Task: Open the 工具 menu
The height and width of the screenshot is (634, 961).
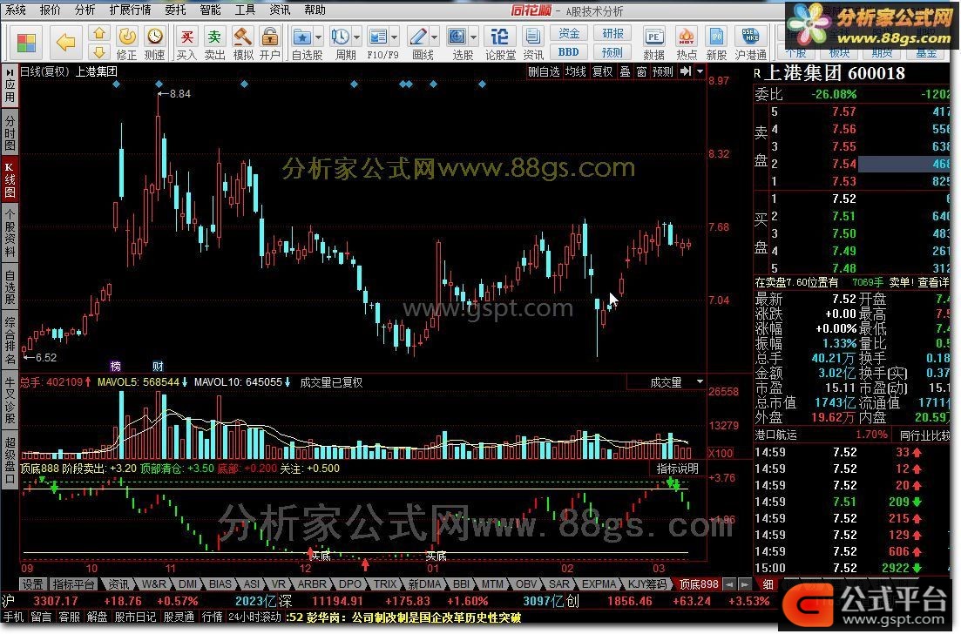Action: pos(245,10)
